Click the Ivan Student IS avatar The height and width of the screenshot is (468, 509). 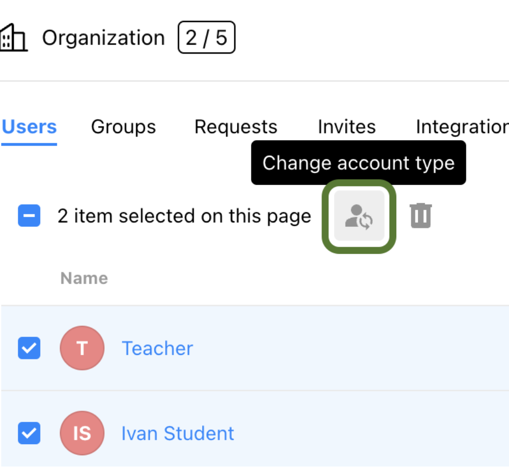[x=82, y=433]
